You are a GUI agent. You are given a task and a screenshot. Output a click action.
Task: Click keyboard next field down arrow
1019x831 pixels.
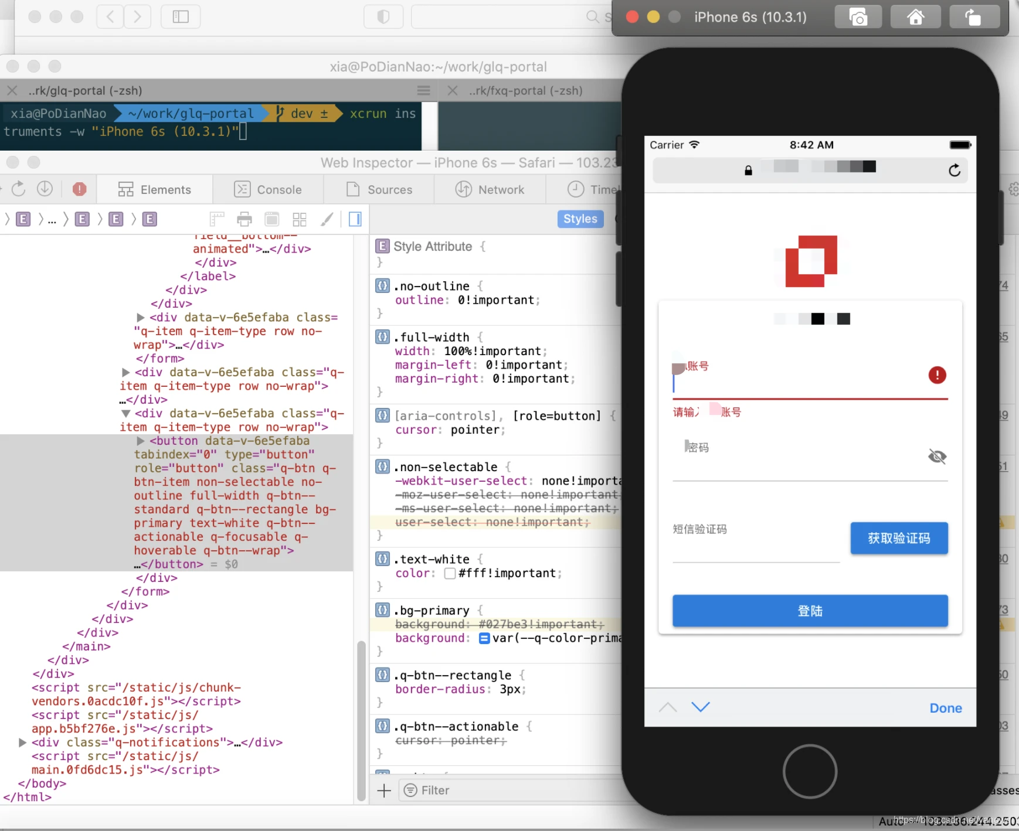click(701, 707)
